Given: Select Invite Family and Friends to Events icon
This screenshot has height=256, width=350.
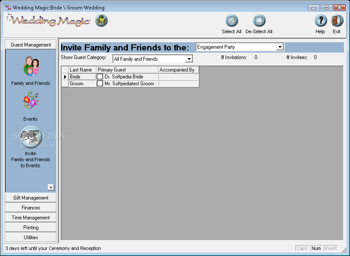Looking at the screenshot, I should click(x=31, y=136).
